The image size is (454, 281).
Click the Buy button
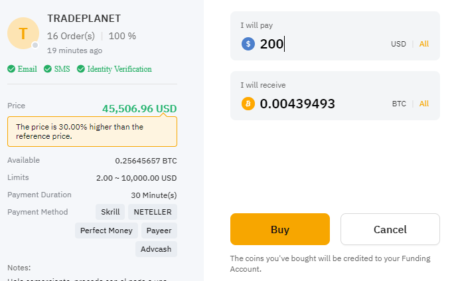[x=280, y=229]
